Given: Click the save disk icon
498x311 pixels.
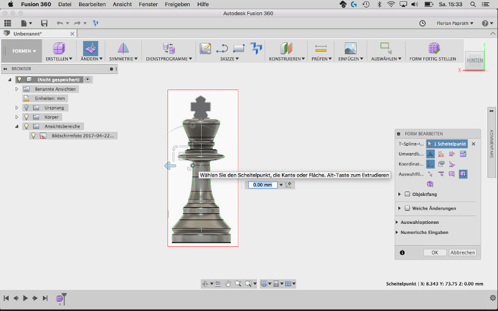Looking at the screenshot, I should [x=44, y=23].
